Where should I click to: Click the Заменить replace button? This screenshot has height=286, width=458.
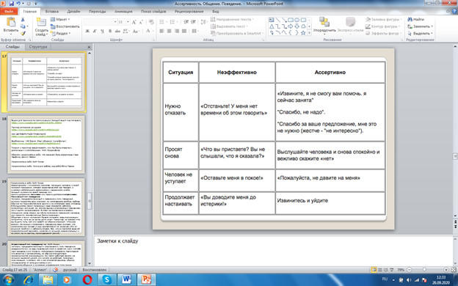(421, 26)
